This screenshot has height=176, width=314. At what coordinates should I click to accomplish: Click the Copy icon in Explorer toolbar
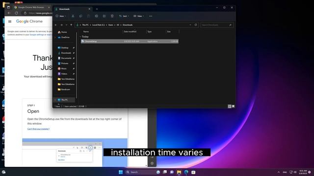pyautogui.click(x=80, y=16)
